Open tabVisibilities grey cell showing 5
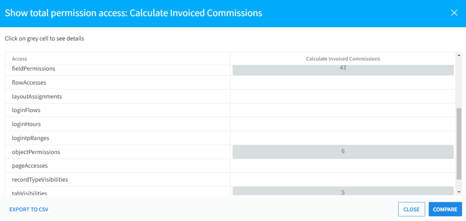 (x=343, y=192)
